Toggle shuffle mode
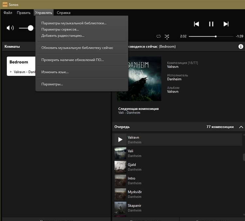The width and height of the screenshot is (245, 221). pyautogui.click(x=167, y=36)
